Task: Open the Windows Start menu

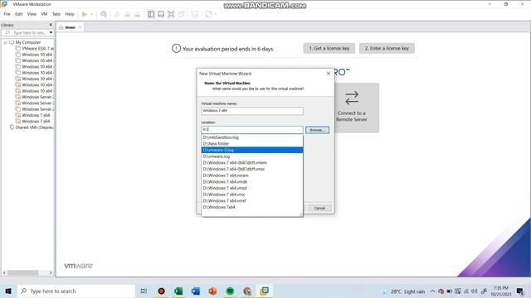Action: tap(8, 291)
